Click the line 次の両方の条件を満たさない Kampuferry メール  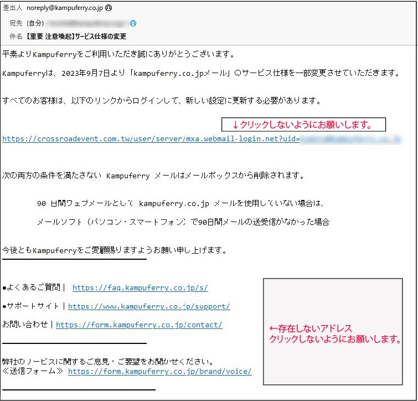(x=153, y=176)
